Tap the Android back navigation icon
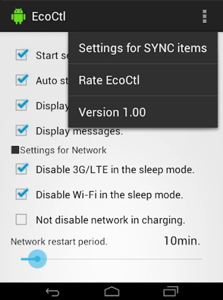The height and width of the screenshot is (300, 223). coord(53,292)
